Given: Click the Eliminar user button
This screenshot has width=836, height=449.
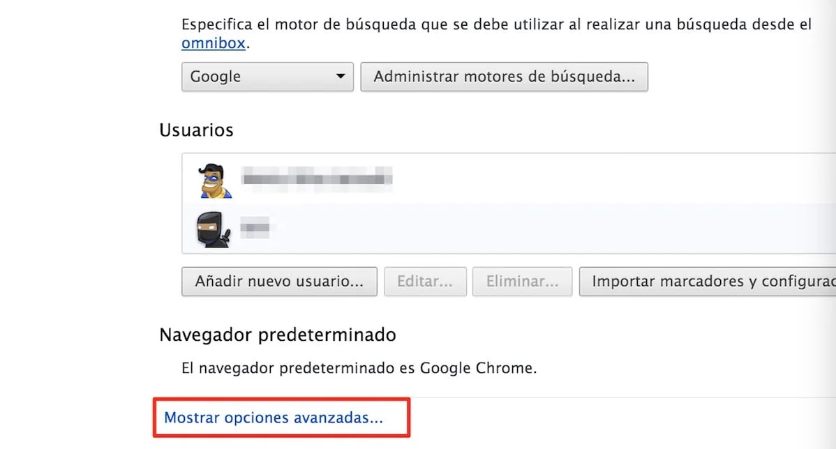Looking at the screenshot, I should (x=522, y=281).
